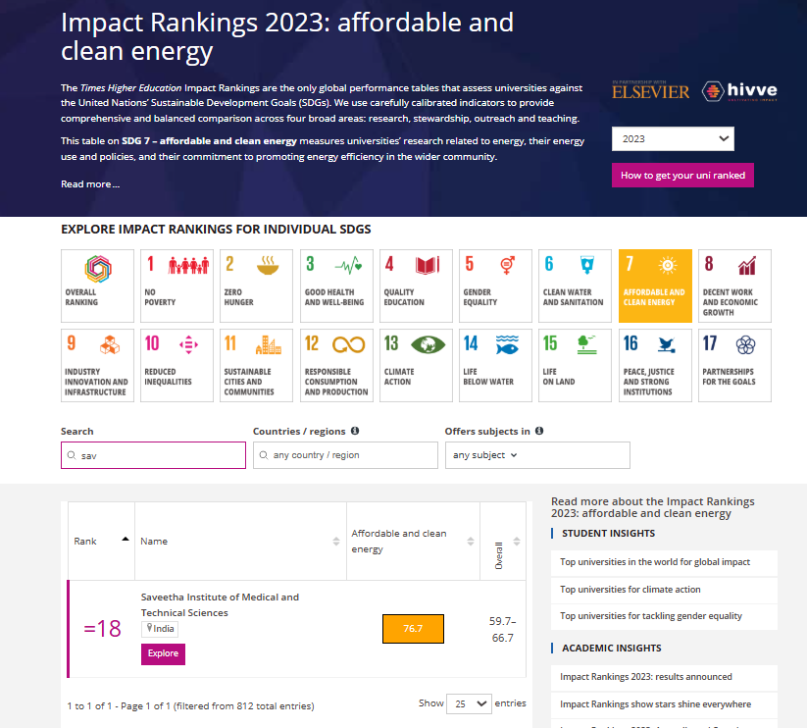Select the Overall Ranking SDG tile
This screenshot has width=807, height=728.
pos(97,286)
